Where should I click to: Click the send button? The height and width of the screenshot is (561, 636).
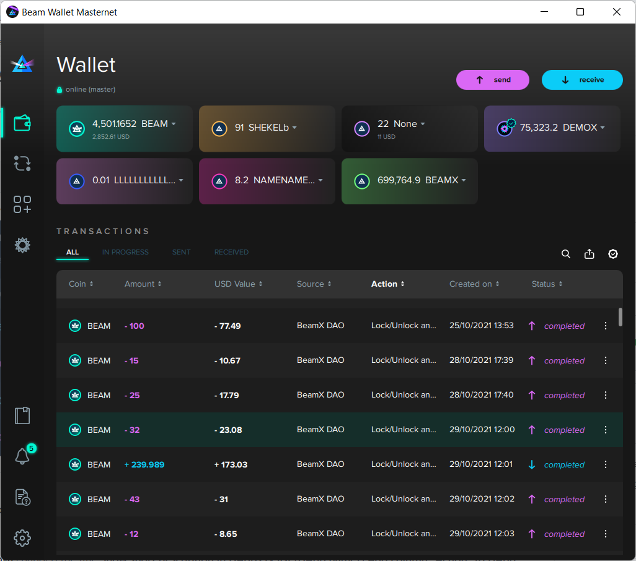tap(493, 80)
